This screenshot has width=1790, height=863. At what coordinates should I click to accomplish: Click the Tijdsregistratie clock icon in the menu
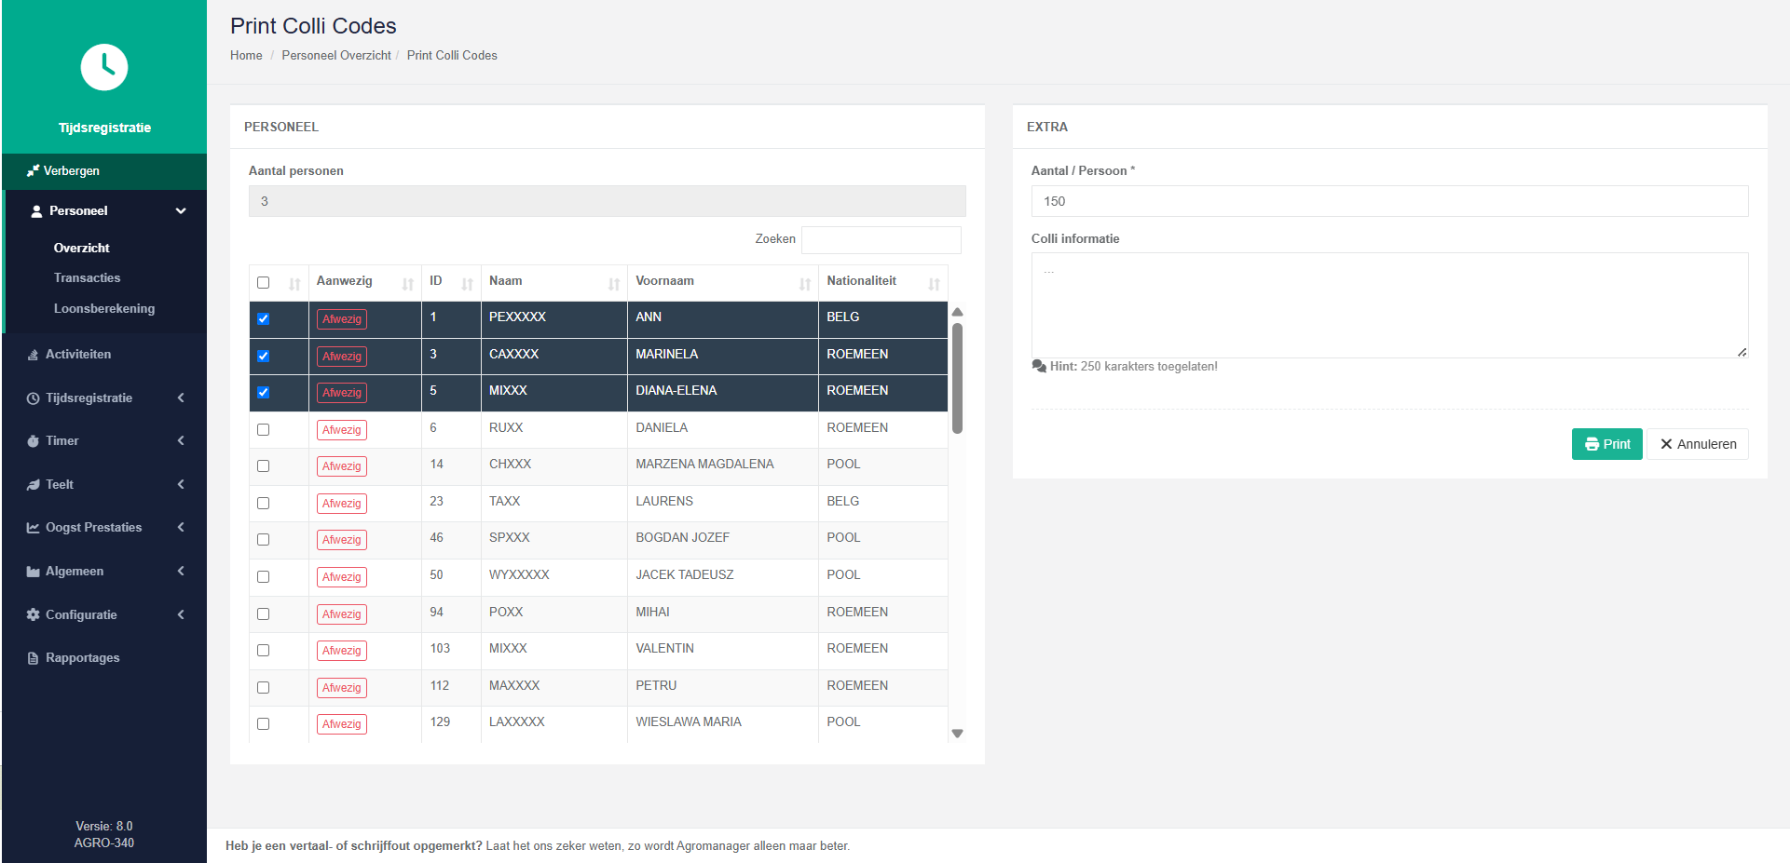click(33, 398)
